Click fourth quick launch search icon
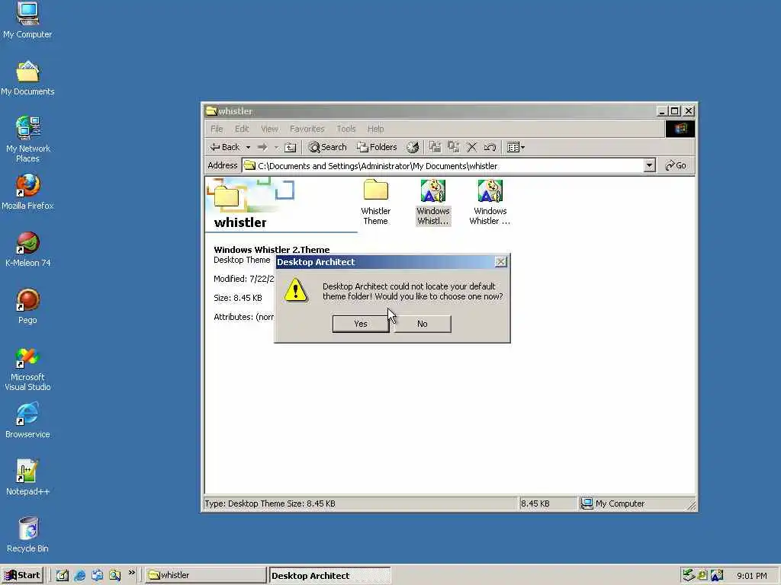Image resolution: width=781 pixels, height=585 pixels. (x=115, y=576)
